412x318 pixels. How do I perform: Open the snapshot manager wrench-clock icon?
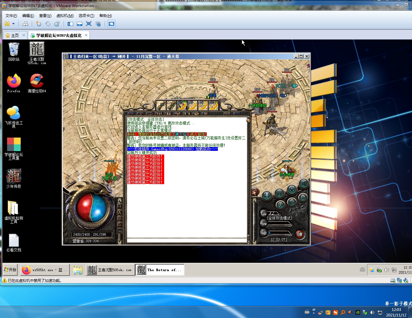[x=57, y=24]
